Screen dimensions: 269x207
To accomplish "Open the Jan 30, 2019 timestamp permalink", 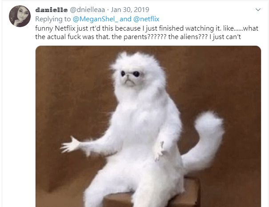I will (x=130, y=10).
